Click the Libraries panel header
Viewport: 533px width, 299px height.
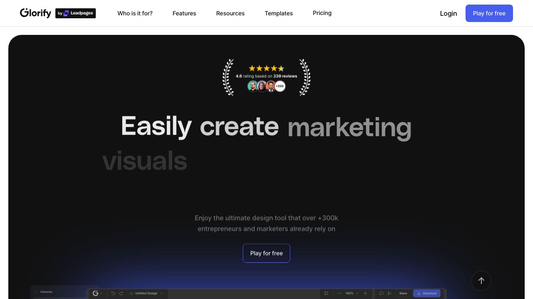click(46, 292)
